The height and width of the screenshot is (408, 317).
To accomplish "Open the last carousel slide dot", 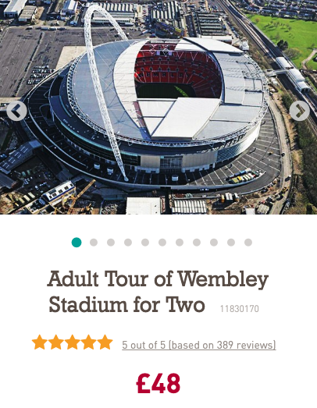I will (x=248, y=243).
